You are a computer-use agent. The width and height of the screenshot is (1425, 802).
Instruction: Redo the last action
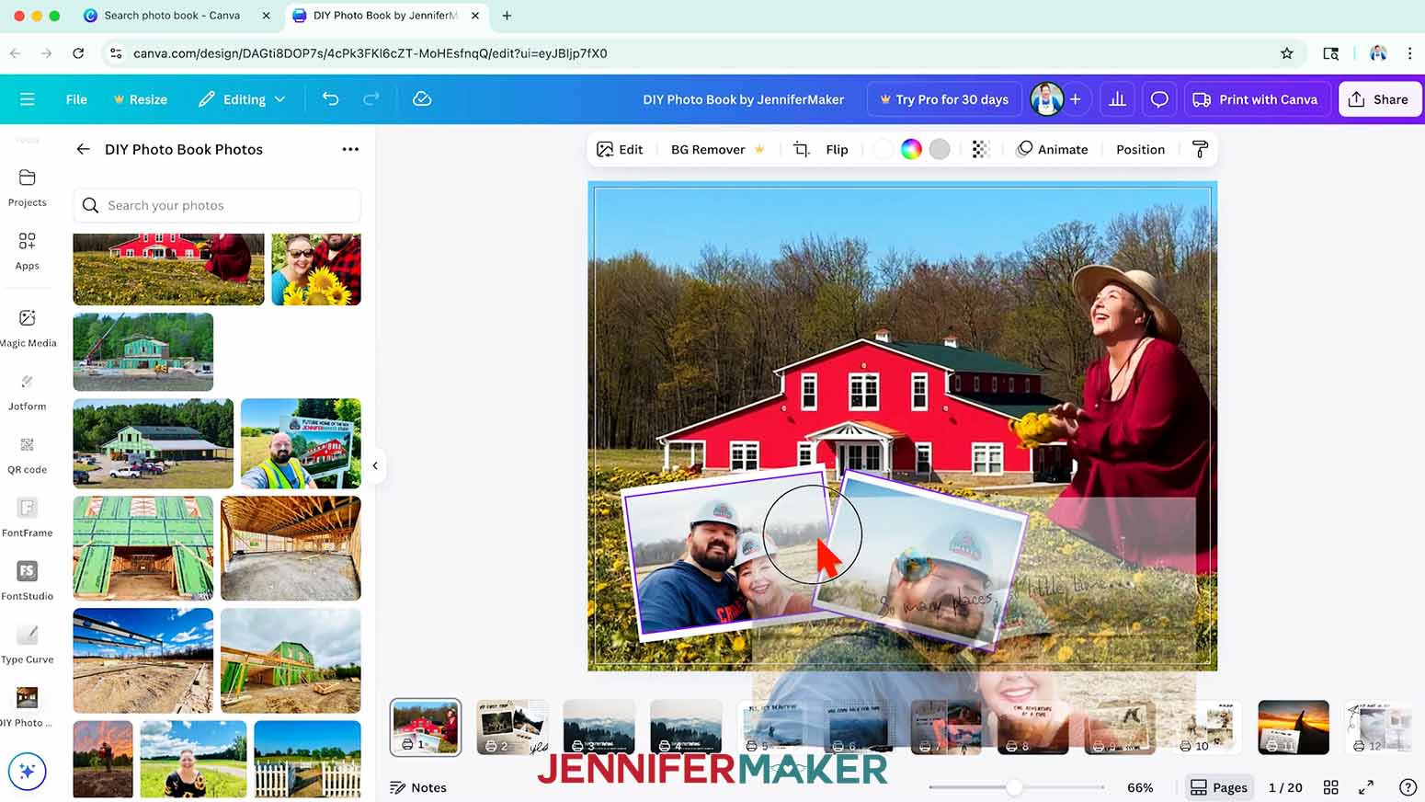pos(371,98)
